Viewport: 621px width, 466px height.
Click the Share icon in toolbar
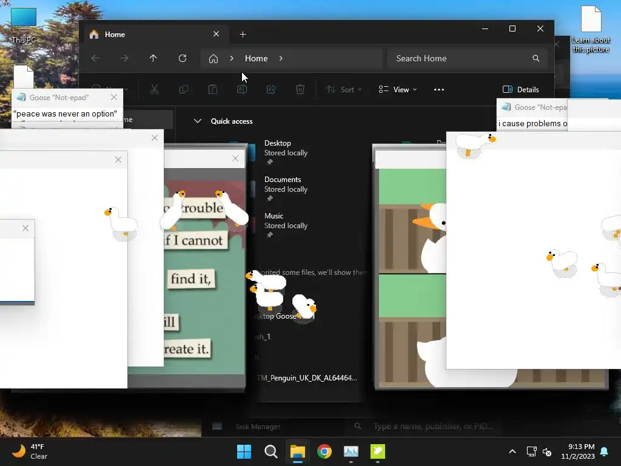tap(271, 90)
